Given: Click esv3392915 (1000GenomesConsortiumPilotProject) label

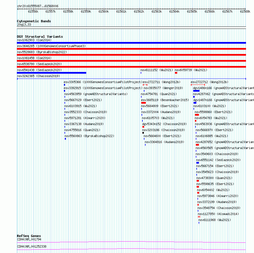Looking at the screenshot, I should coord(103,88).
